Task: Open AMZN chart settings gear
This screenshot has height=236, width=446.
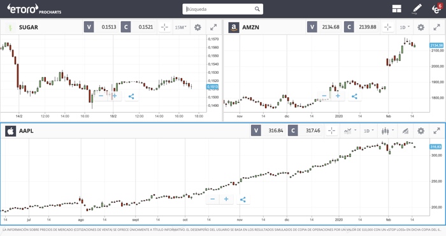Action: pyautogui.click(x=421, y=27)
